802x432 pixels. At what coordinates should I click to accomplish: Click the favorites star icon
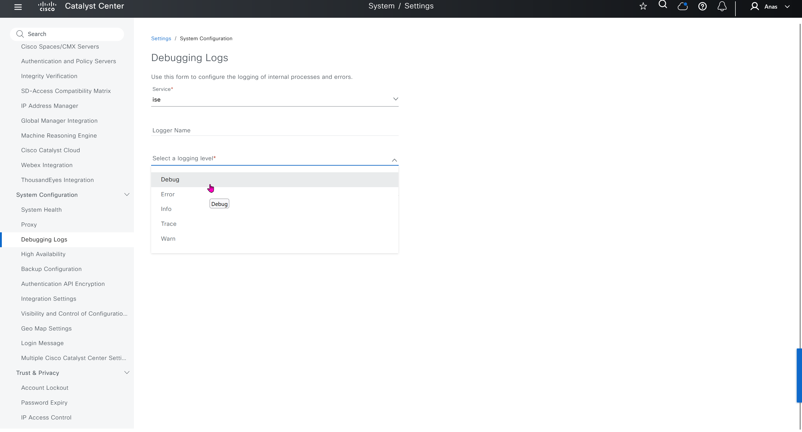[643, 6]
